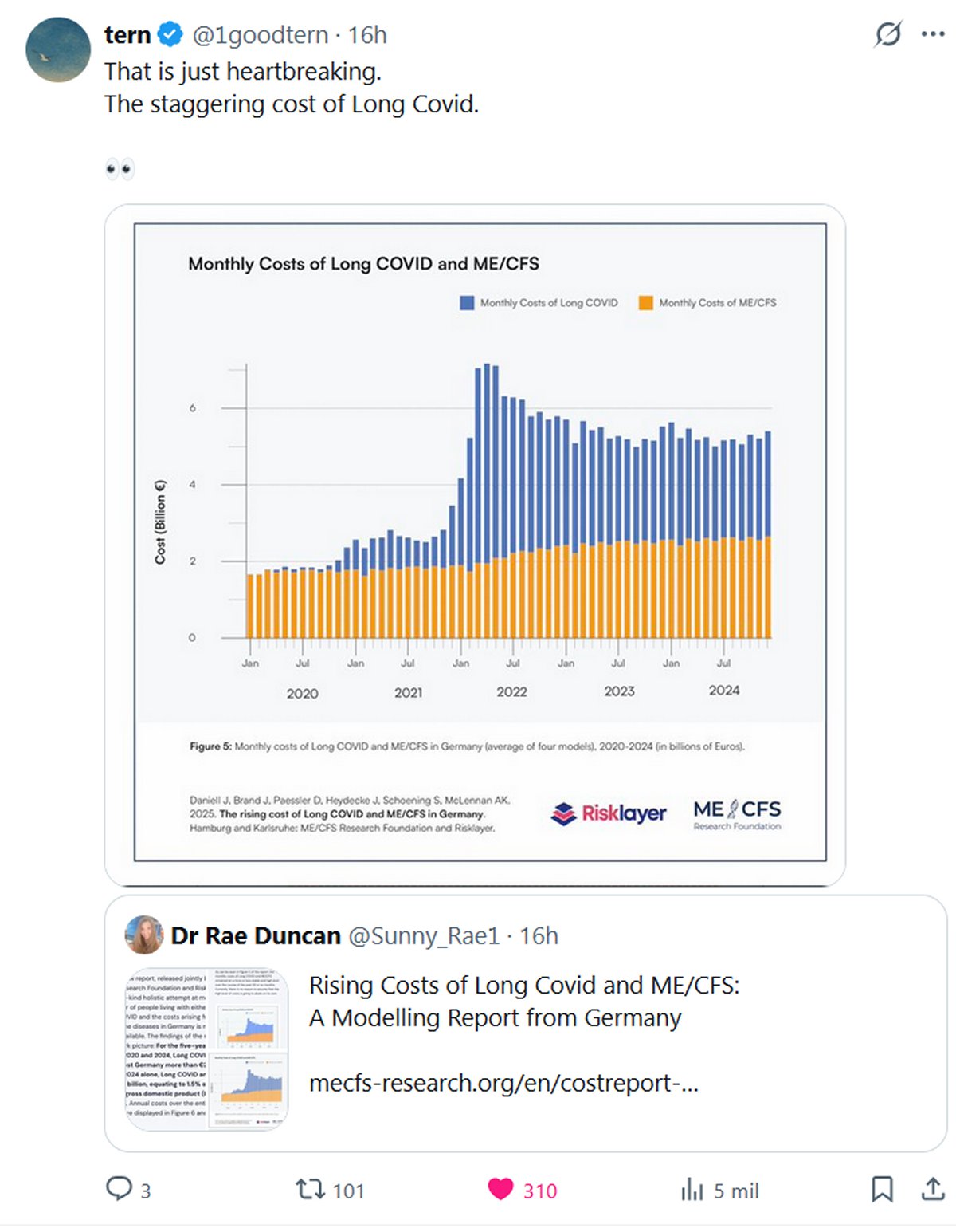This screenshot has height=1228, width=956.
Task: Open the @Sunny_Rae1 handle
Action: [424, 935]
